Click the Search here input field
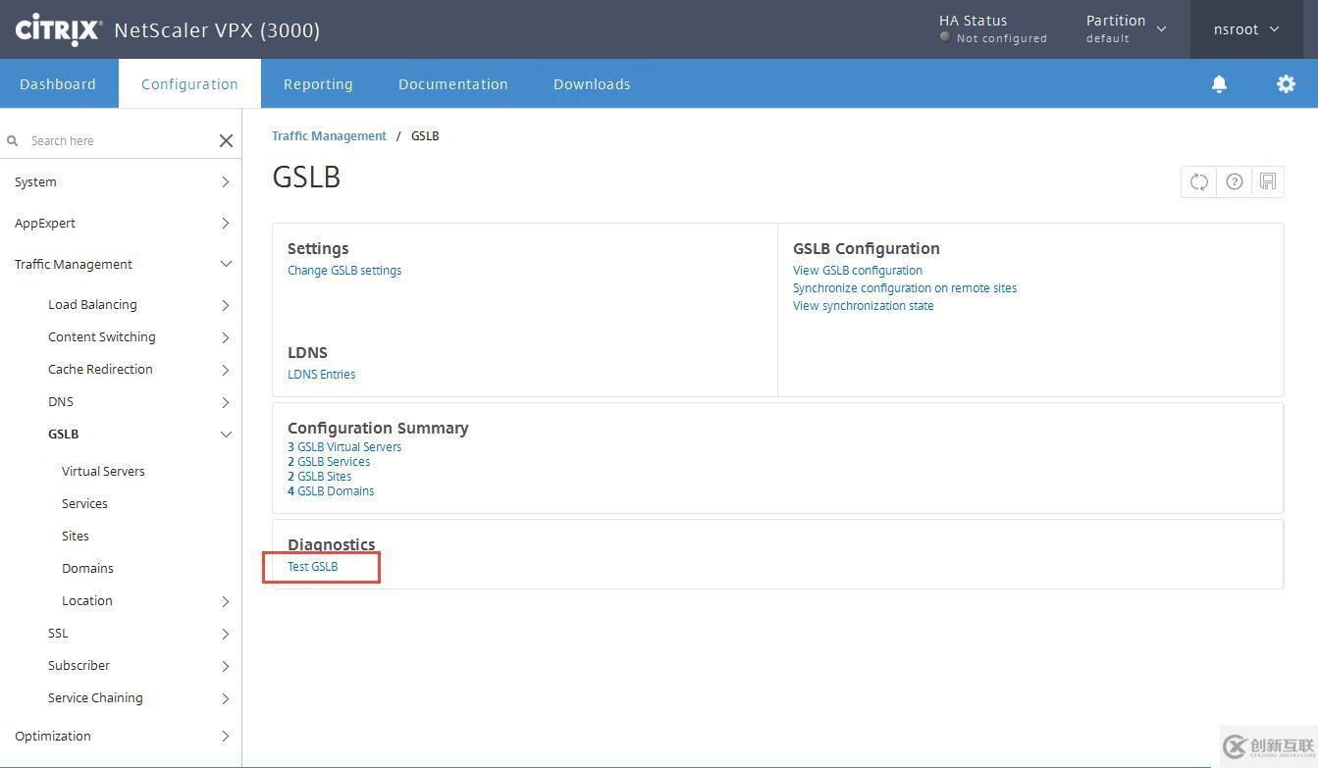 [118, 141]
